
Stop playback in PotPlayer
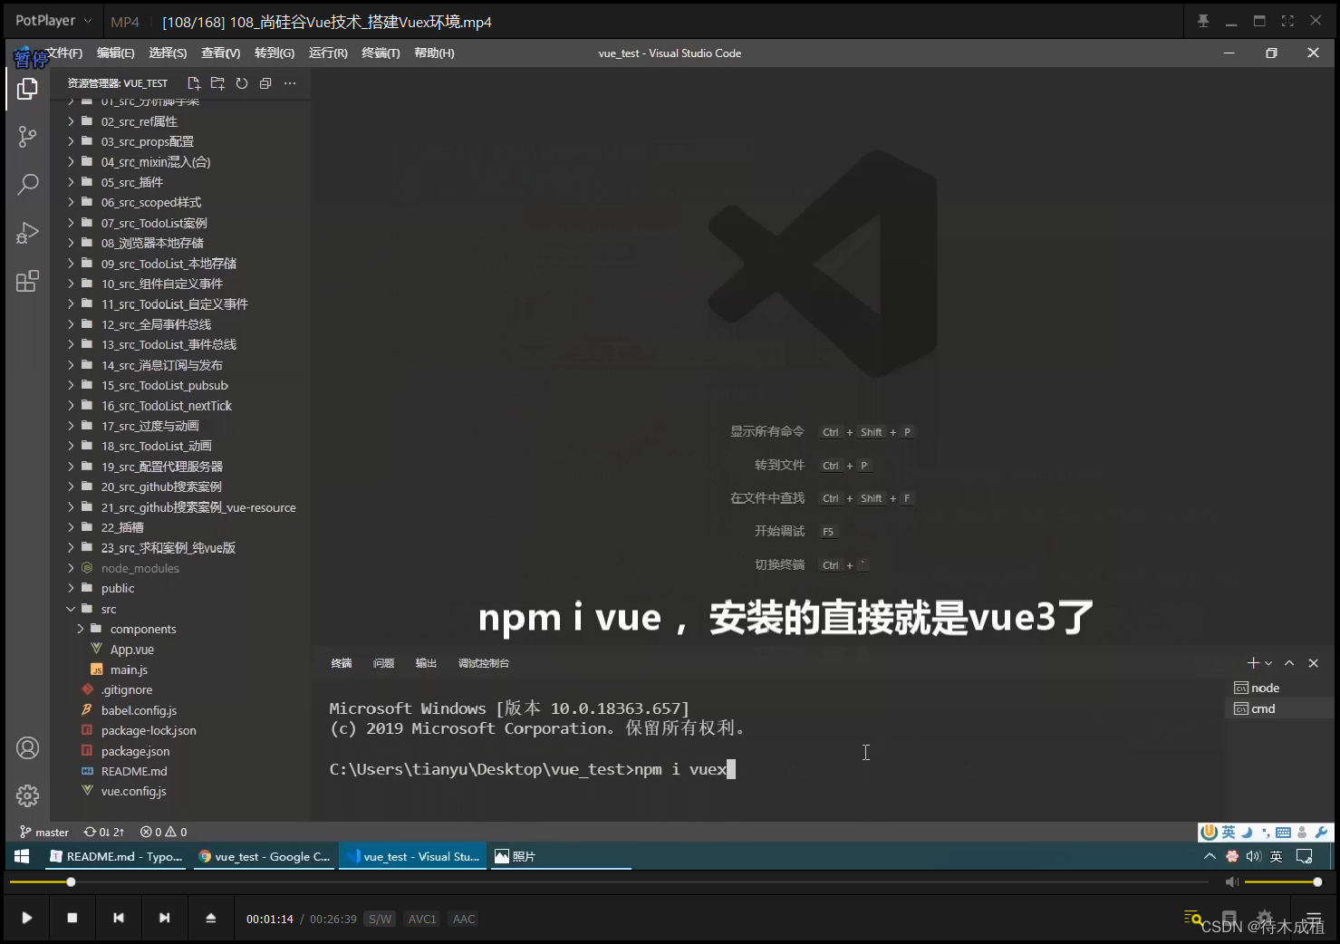[72, 918]
